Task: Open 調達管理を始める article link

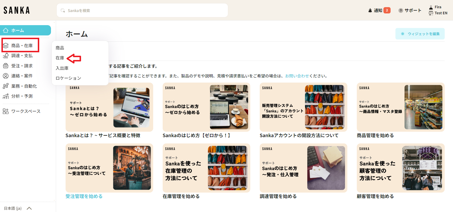Action: [x=278, y=196]
